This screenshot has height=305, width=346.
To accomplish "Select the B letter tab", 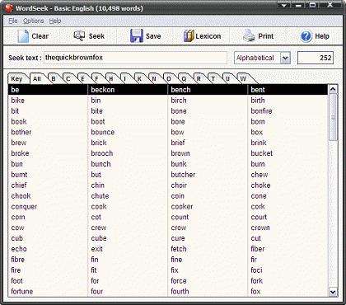I will (x=54, y=79).
